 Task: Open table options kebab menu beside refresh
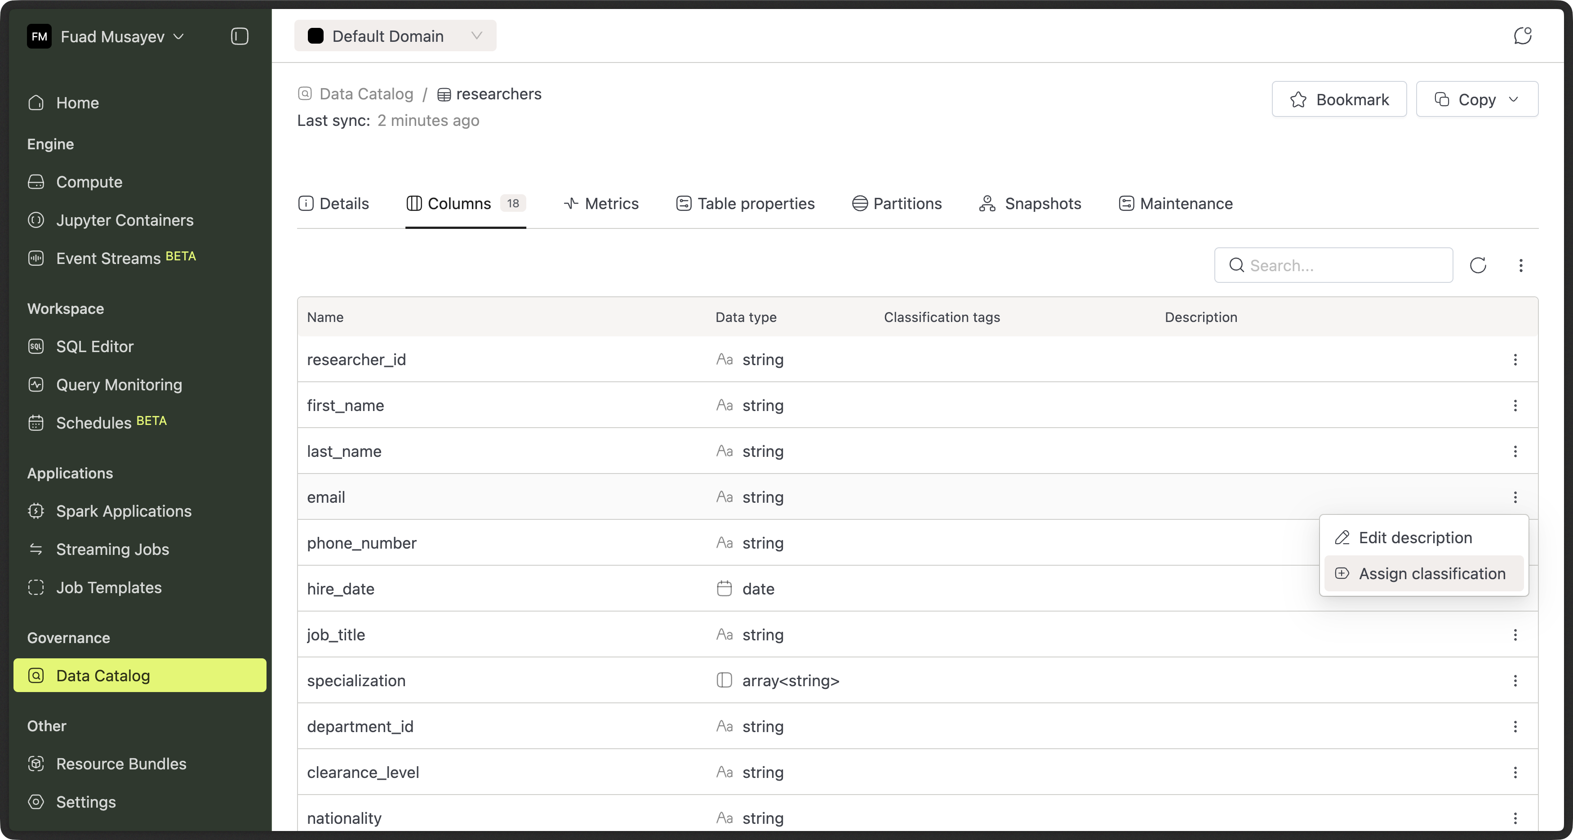[x=1520, y=265]
